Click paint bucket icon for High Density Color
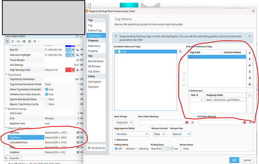Viewport: 259px width, 164px height. 77,70
